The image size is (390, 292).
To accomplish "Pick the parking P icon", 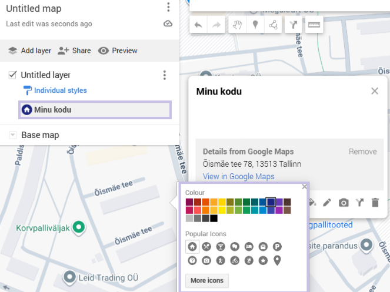I will click(277, 247).
